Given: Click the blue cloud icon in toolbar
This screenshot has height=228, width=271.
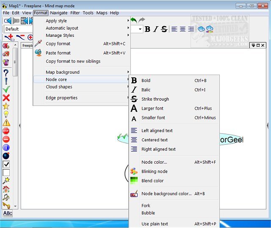Looking at the screenshot, I should (201, 29).
